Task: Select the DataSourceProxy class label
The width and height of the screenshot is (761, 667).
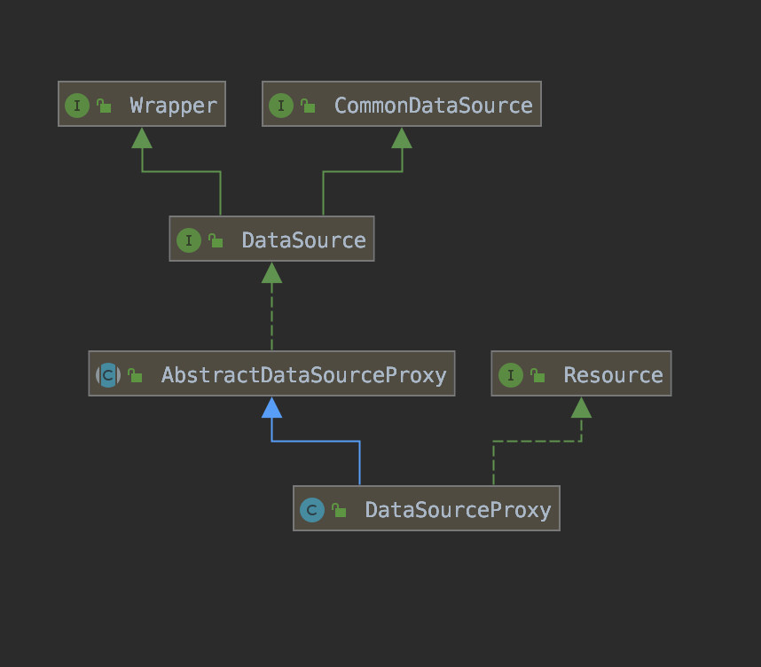Action: pos(458,510)
